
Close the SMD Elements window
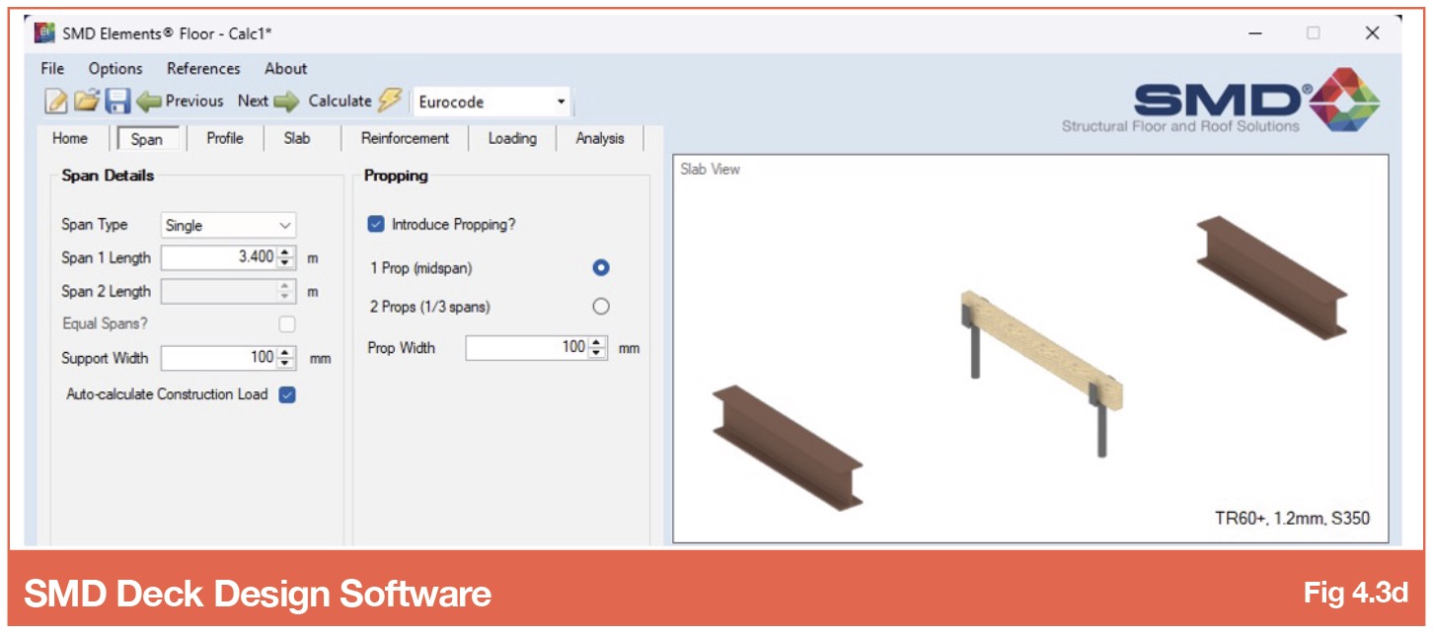coord(1372,34)
